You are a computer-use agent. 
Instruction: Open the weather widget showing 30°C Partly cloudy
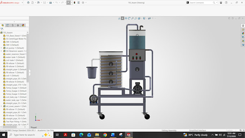pos(195,135)
